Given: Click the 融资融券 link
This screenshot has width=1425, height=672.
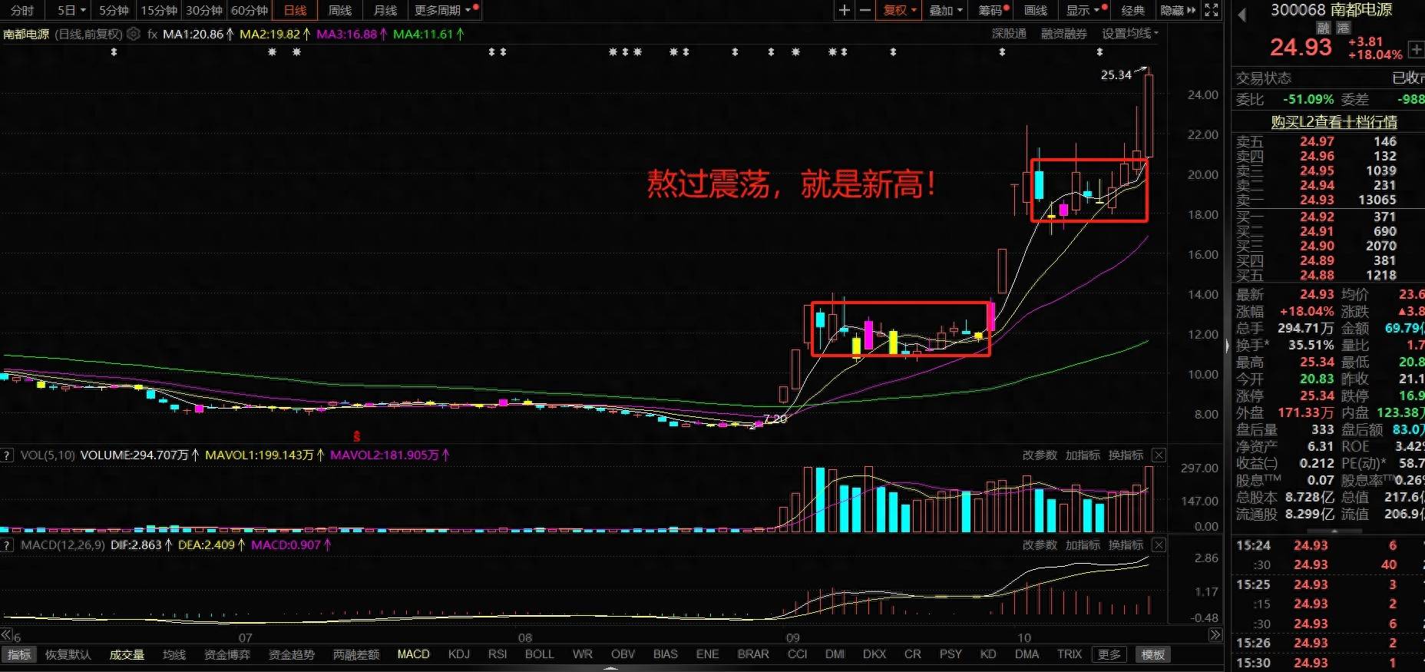Looking at the screenshot, I should tap(1064, 34).
